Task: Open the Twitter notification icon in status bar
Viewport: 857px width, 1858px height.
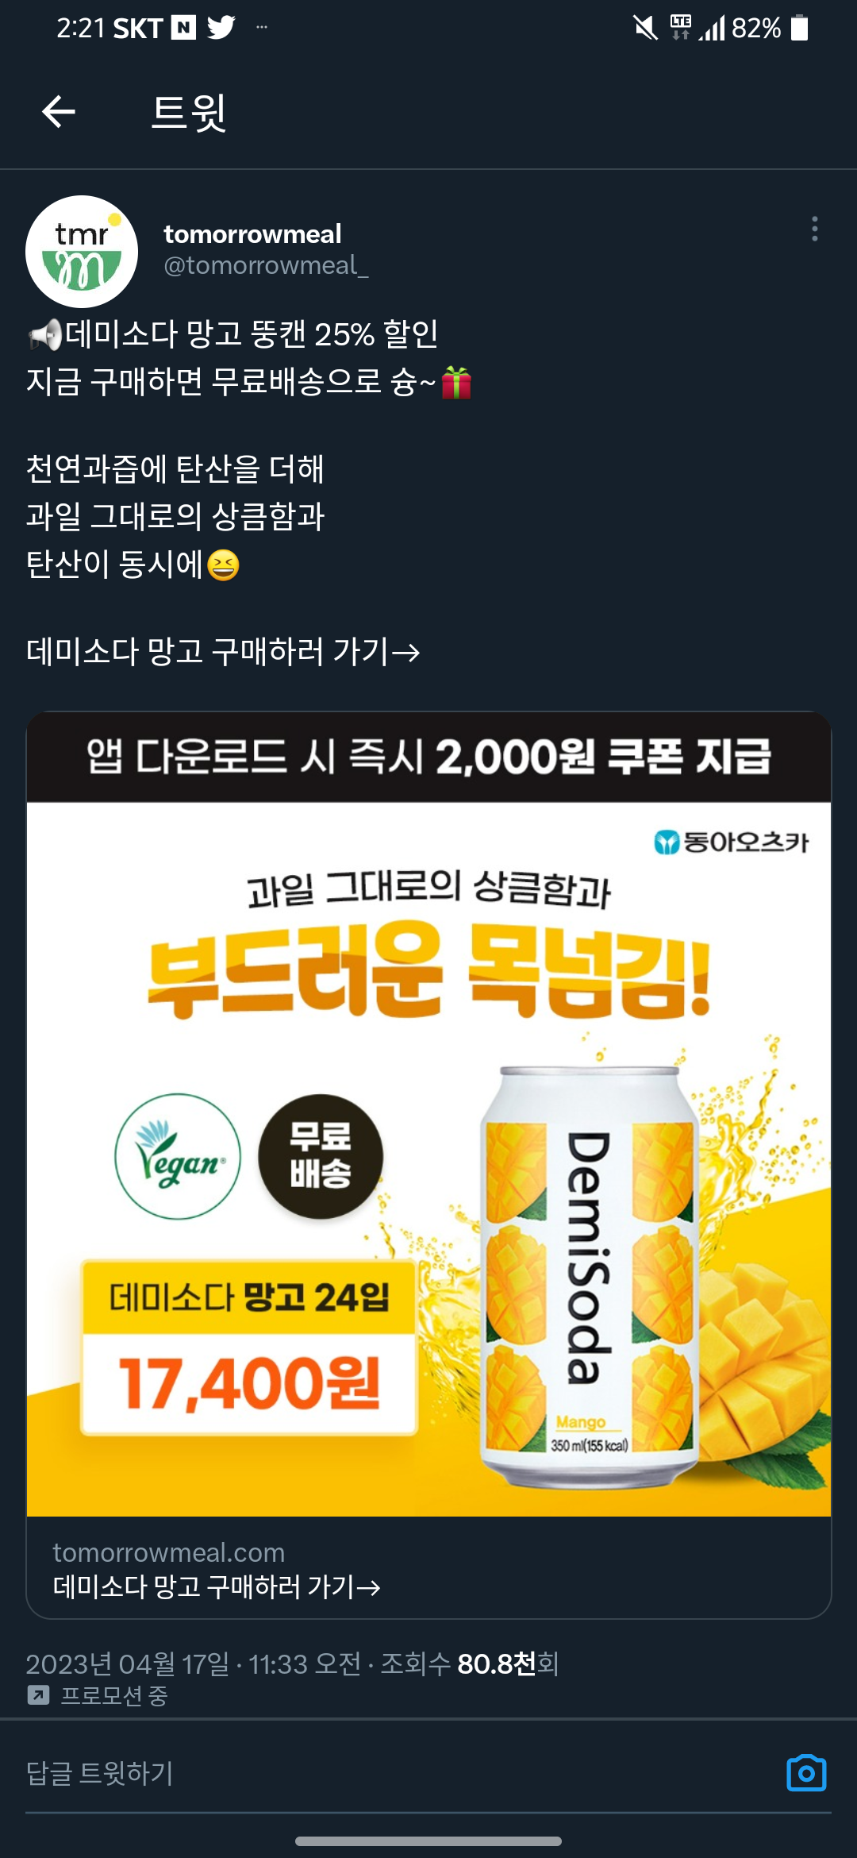Action: click(221, 28)
